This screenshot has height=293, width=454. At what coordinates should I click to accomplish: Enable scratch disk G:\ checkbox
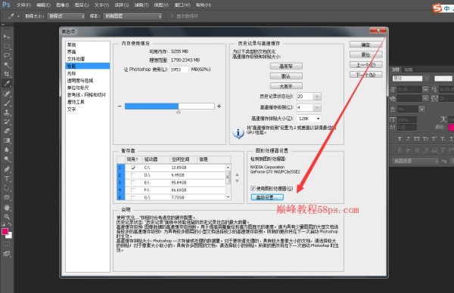(133, 198)
